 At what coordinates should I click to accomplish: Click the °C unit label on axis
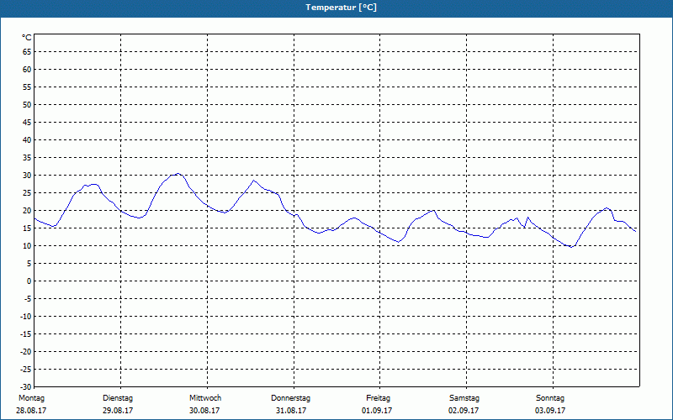[x=27, y=38]
